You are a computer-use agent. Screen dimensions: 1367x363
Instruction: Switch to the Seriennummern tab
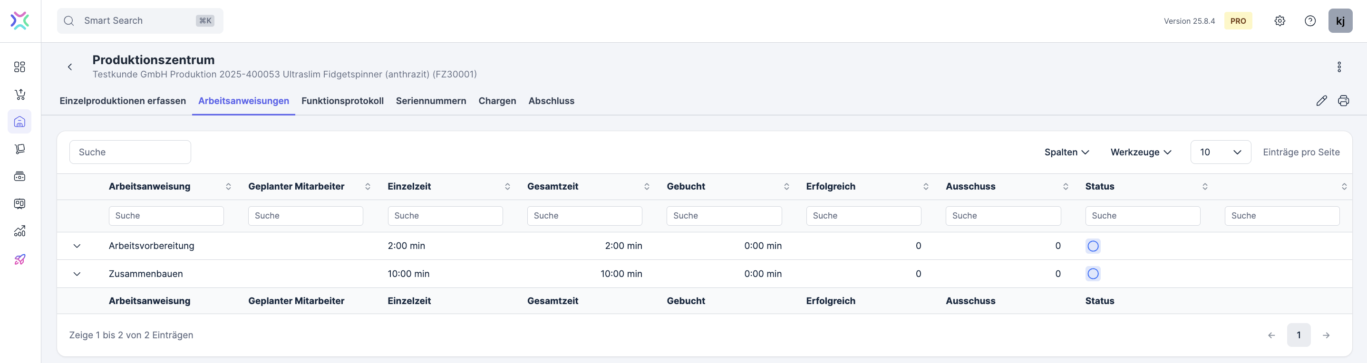(x=430, y=101)
